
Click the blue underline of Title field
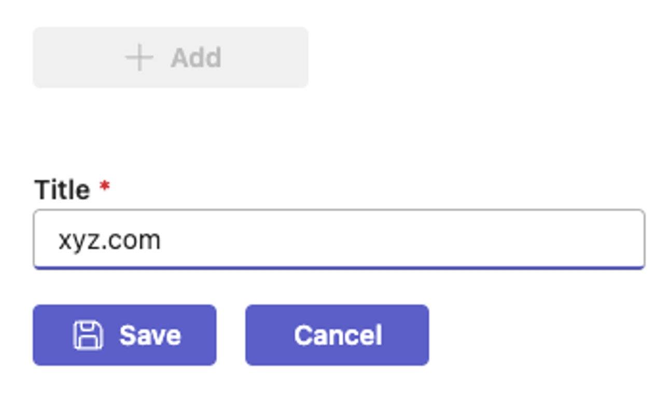tap(339, 268)
